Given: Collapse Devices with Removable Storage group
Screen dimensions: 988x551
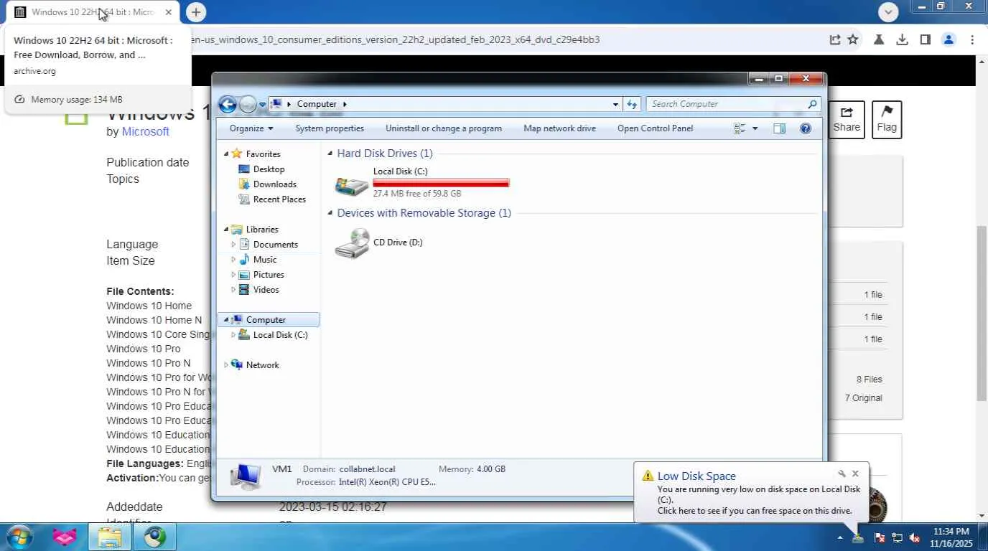Looking at the screenshot, I should click(x=330, y=213).
